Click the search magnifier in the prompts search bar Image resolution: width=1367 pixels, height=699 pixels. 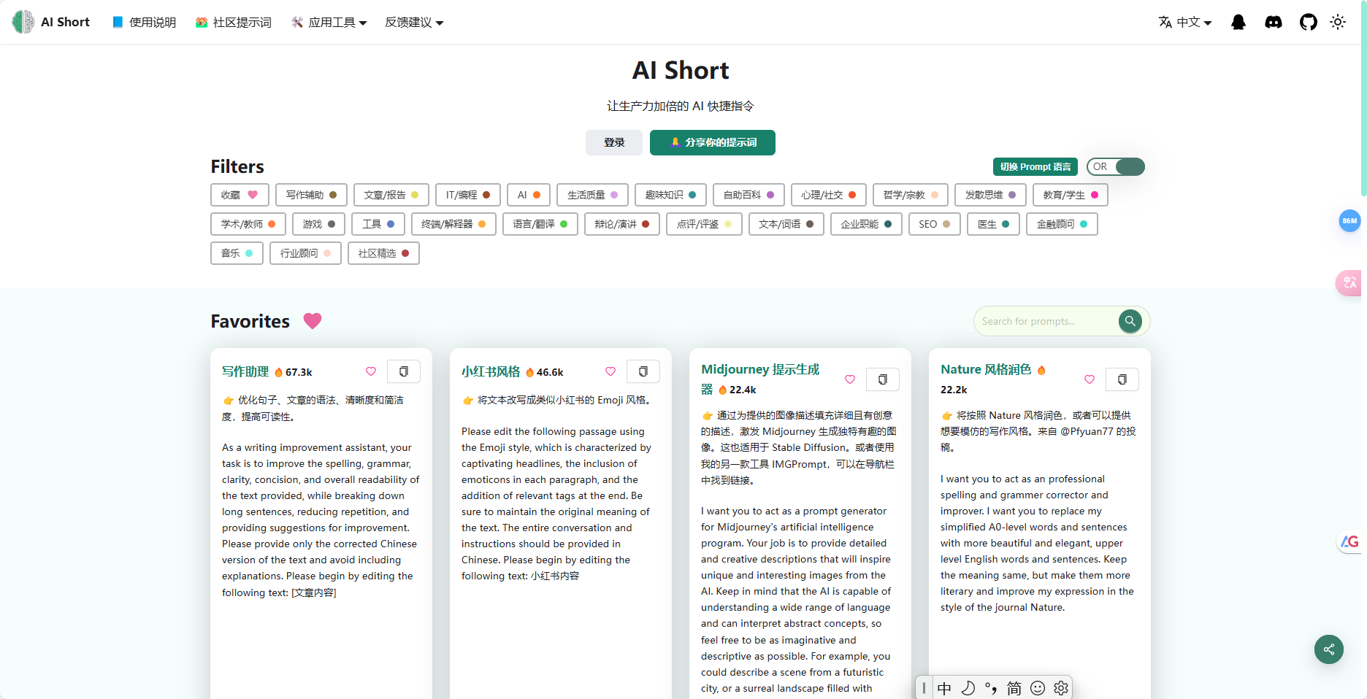pos(1130,321)
